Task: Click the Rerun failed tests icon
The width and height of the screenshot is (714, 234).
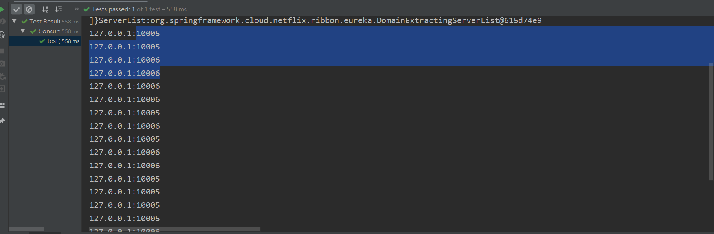Action: [x=2, y=22]
